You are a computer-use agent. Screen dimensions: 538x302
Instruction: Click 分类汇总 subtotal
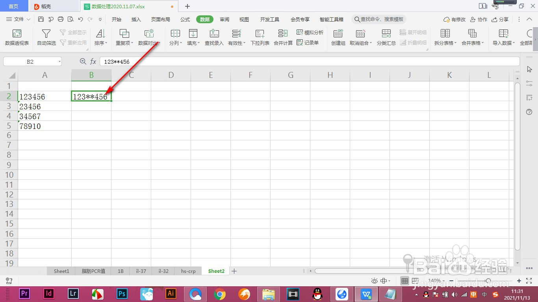[386, 37]
